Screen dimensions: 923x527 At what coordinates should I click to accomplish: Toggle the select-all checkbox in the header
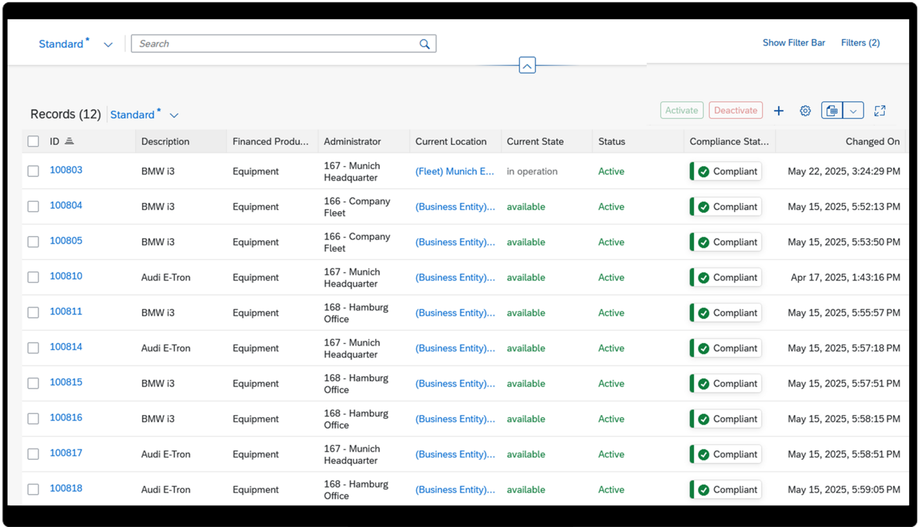(x=33, y=142)
